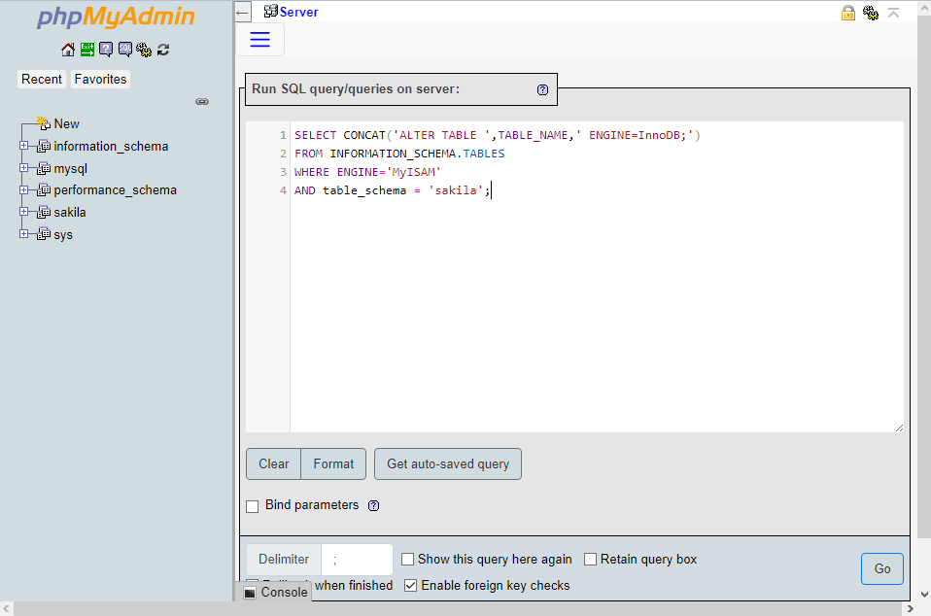Open the sakila database
Viewport: 931px width, 616px height.
(70, 212)
